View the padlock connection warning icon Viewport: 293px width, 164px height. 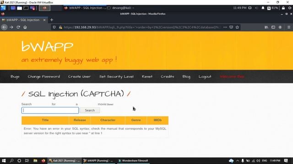[x=60, y=27]
